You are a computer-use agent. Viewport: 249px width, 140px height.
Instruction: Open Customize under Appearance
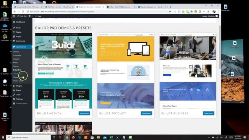tap(17, 55)
